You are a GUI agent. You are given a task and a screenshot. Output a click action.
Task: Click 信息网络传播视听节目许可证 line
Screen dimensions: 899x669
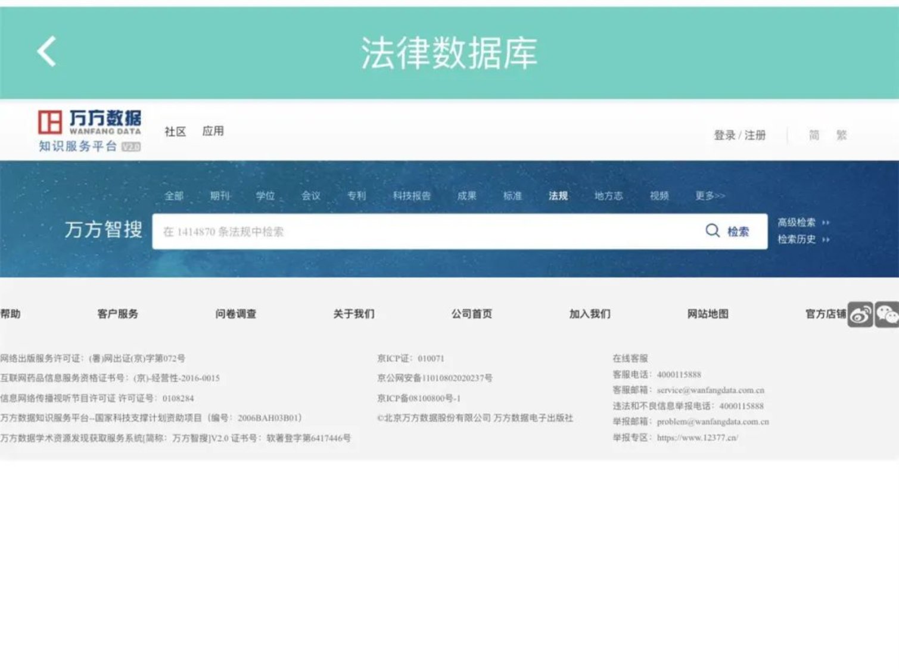click(x=97, y=398)
